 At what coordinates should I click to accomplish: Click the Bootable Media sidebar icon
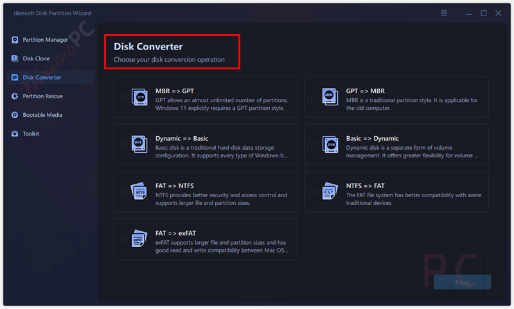[x=15, y=115]
